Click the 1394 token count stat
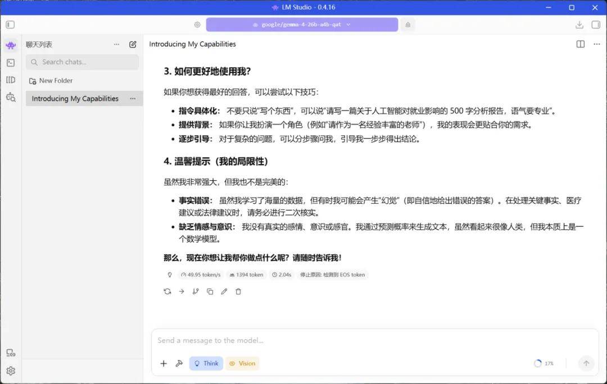 (246, 275)
